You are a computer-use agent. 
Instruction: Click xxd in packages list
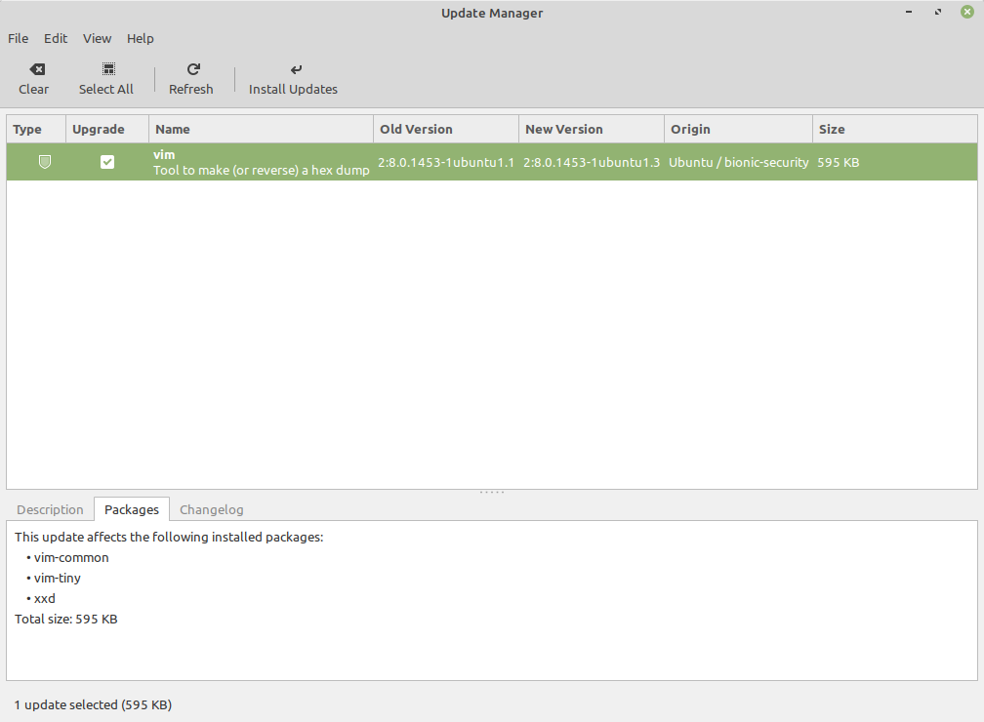45,598
